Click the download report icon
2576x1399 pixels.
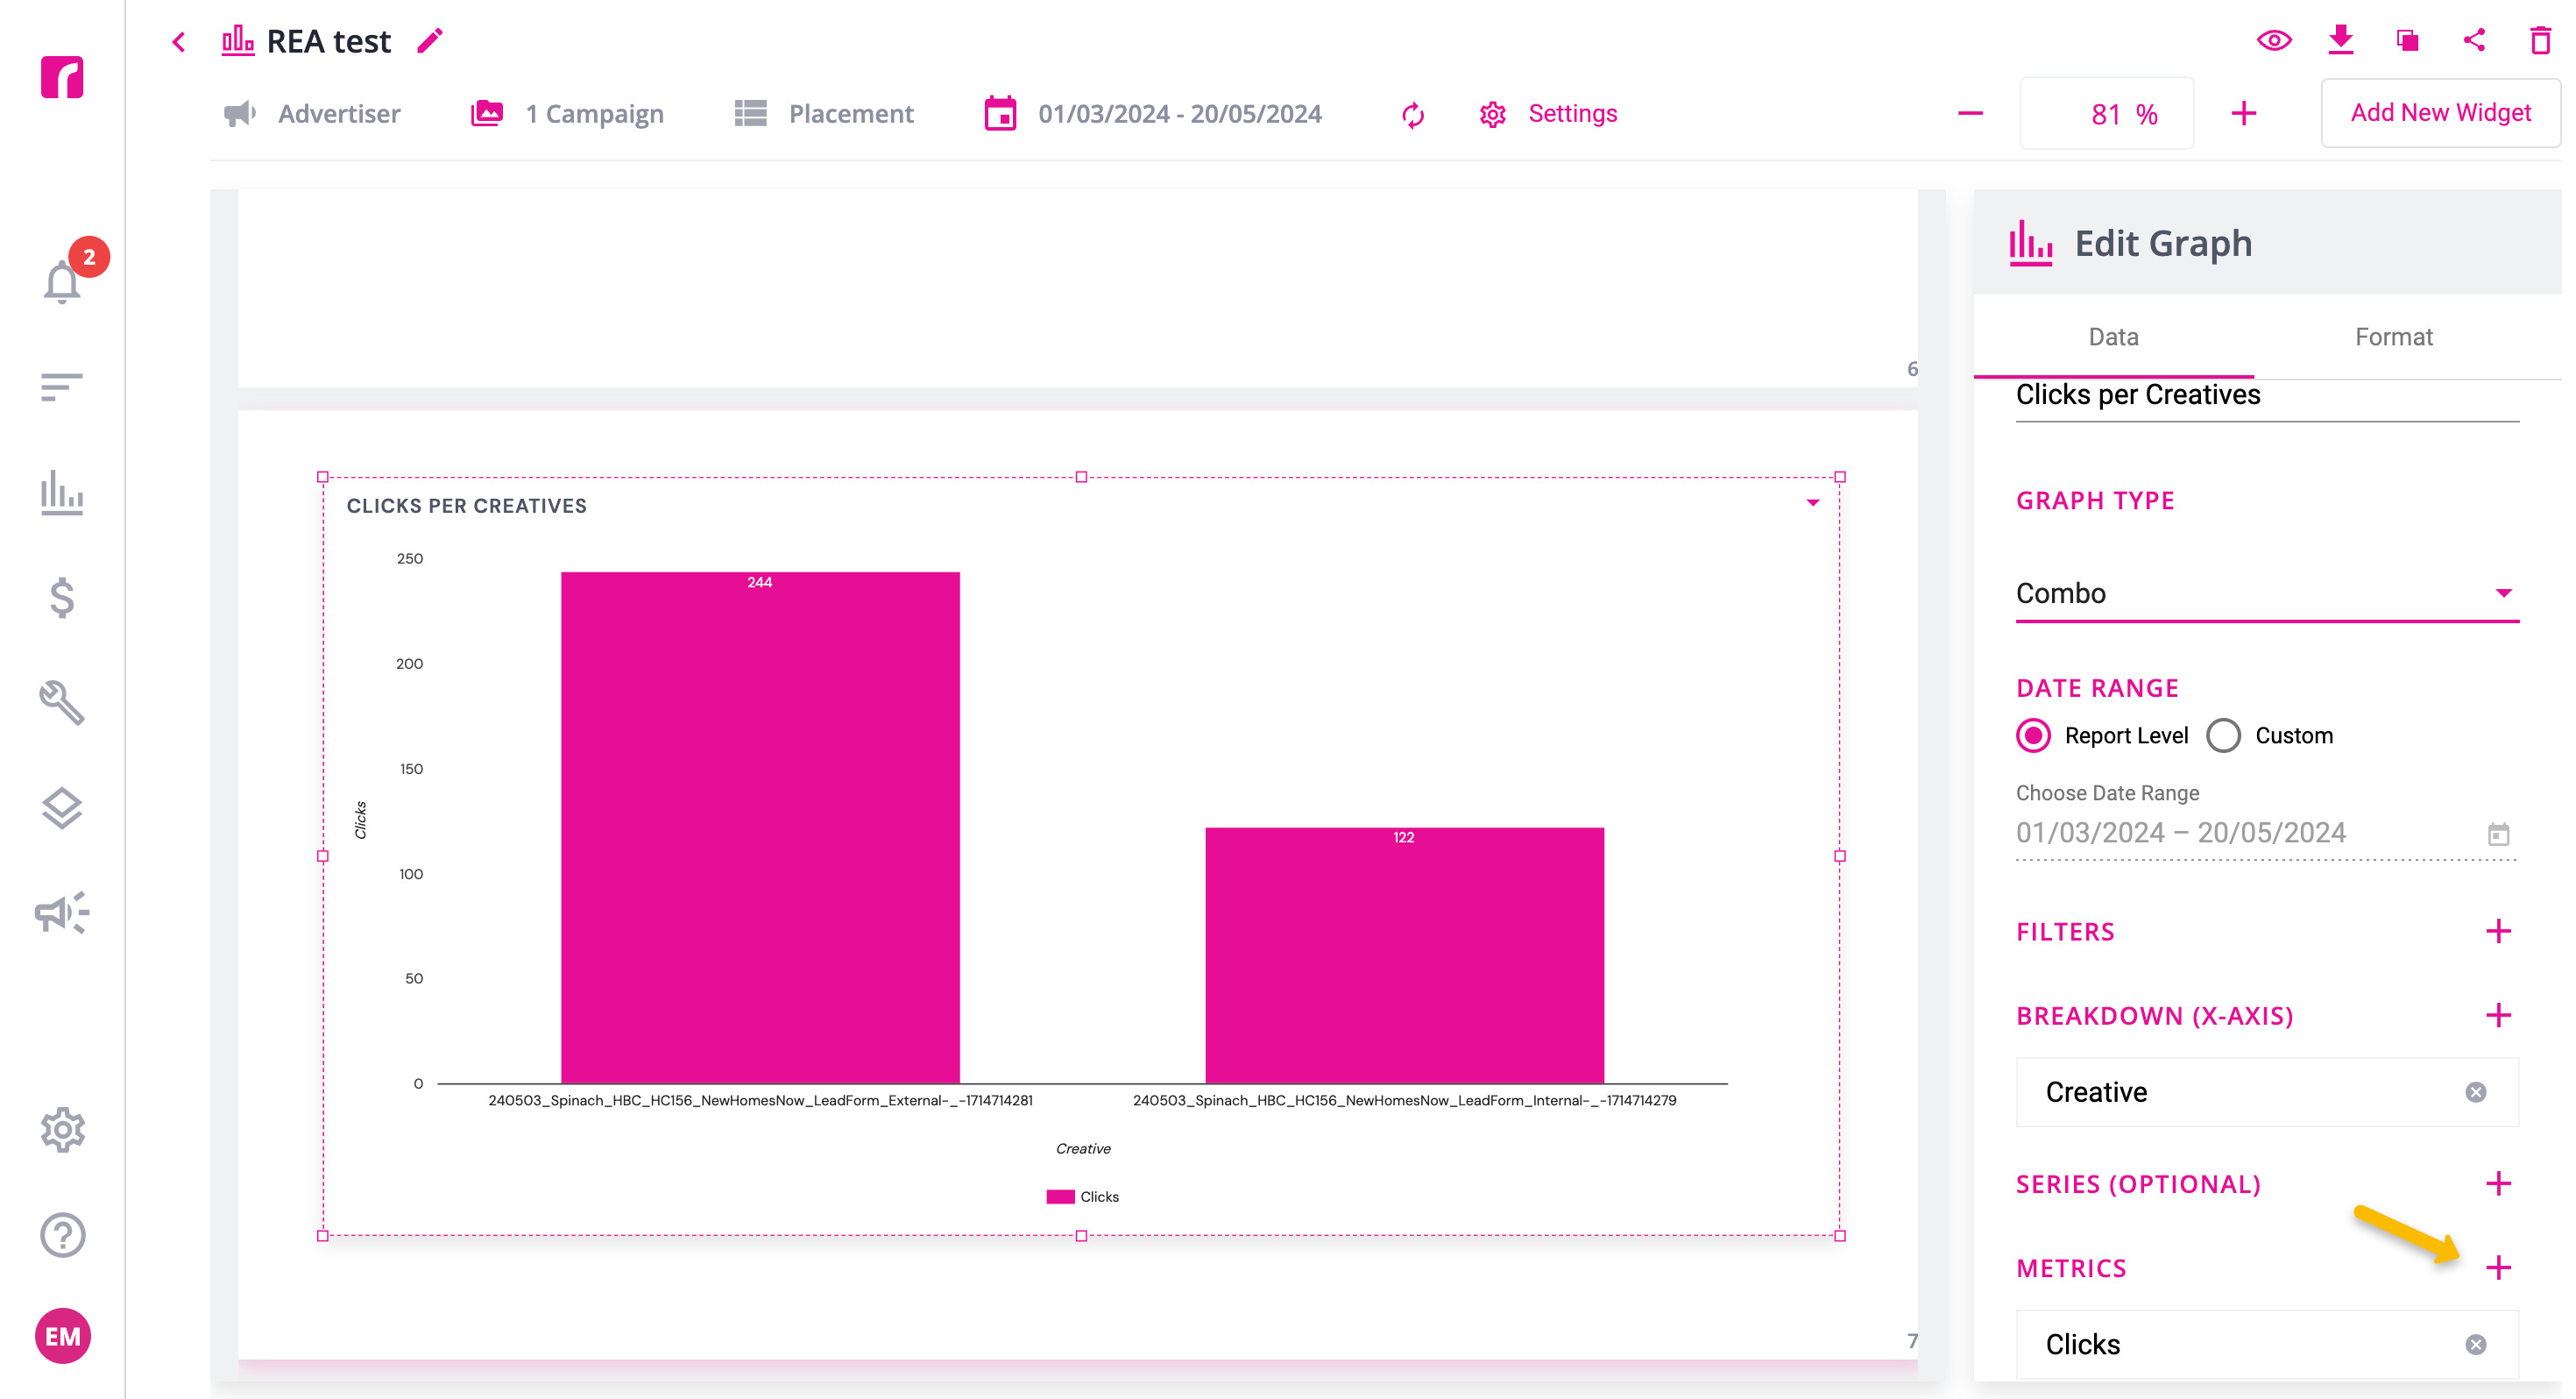2340,41
